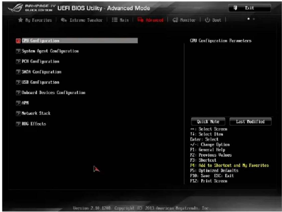Click arrow icon beside PCH Configuration
282x212 pixels.
point(18,62)
